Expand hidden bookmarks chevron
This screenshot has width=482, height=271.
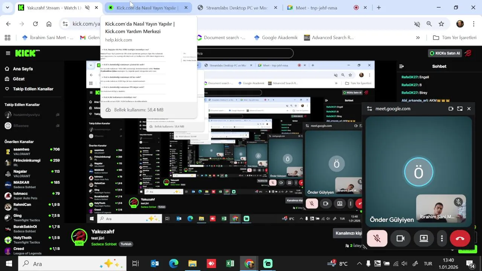coord(418,38)
